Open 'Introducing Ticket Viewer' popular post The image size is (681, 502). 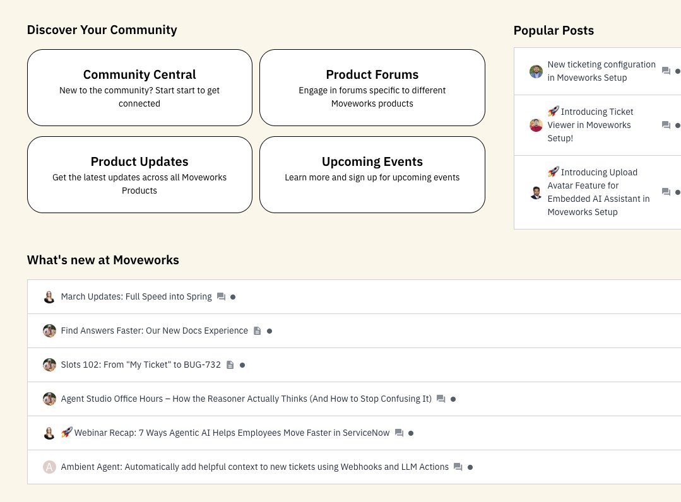pyautogui.click(x=589, y=125)
